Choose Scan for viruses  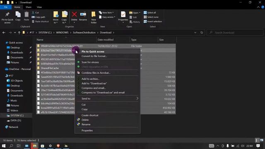pyautogui.click(x=108, y=62)
